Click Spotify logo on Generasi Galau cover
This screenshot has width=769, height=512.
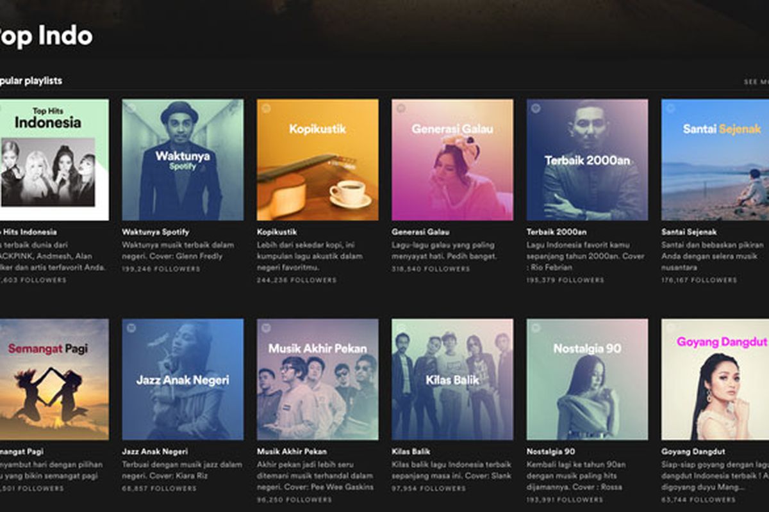(401, 109)
